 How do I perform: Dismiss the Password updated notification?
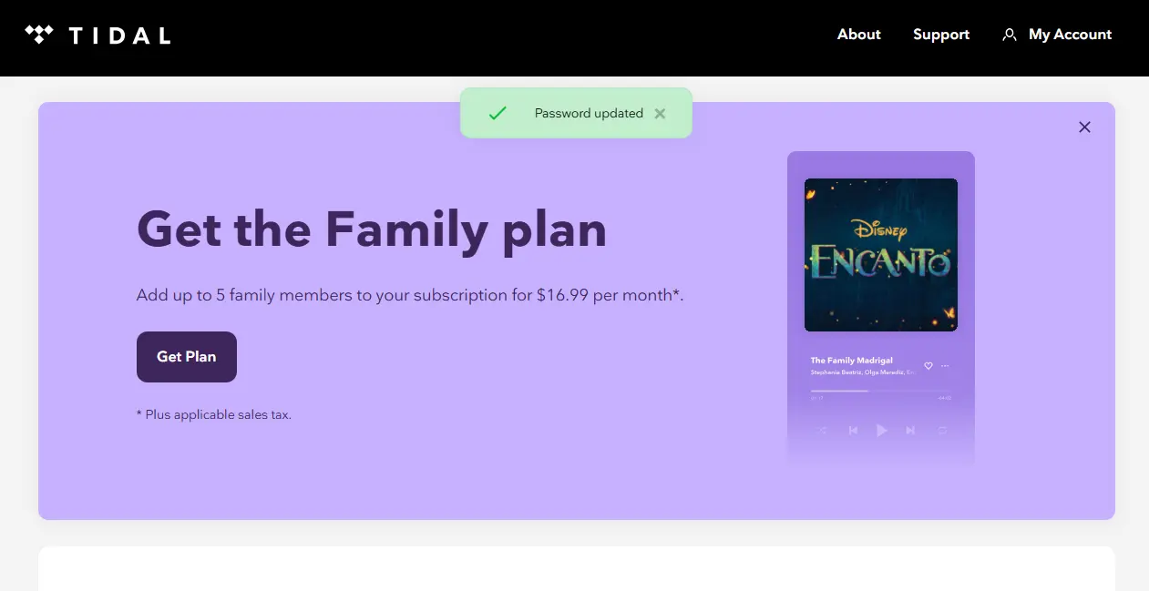pyautogui.click(x=660, y=113)
